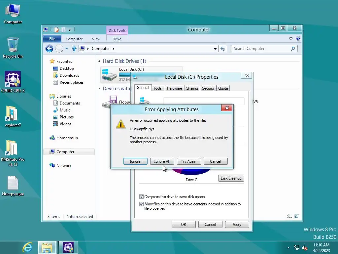Select the Floppy drive icon
This screenshot has width=338, height=254.
[x=110, y=102]
